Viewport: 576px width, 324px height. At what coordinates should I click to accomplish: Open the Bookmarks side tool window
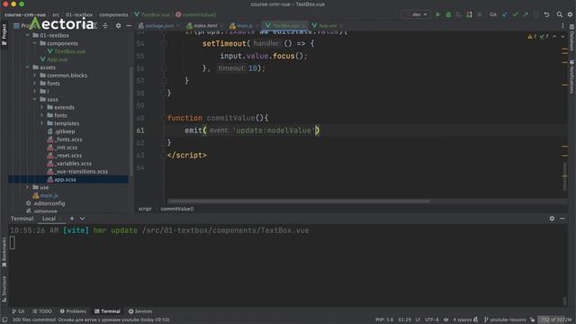click(4, 252)
